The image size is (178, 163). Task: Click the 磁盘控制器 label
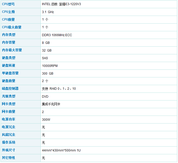[x=10, y=89]
